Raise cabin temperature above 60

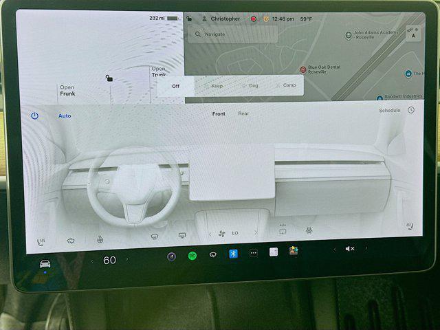[127, 260]
